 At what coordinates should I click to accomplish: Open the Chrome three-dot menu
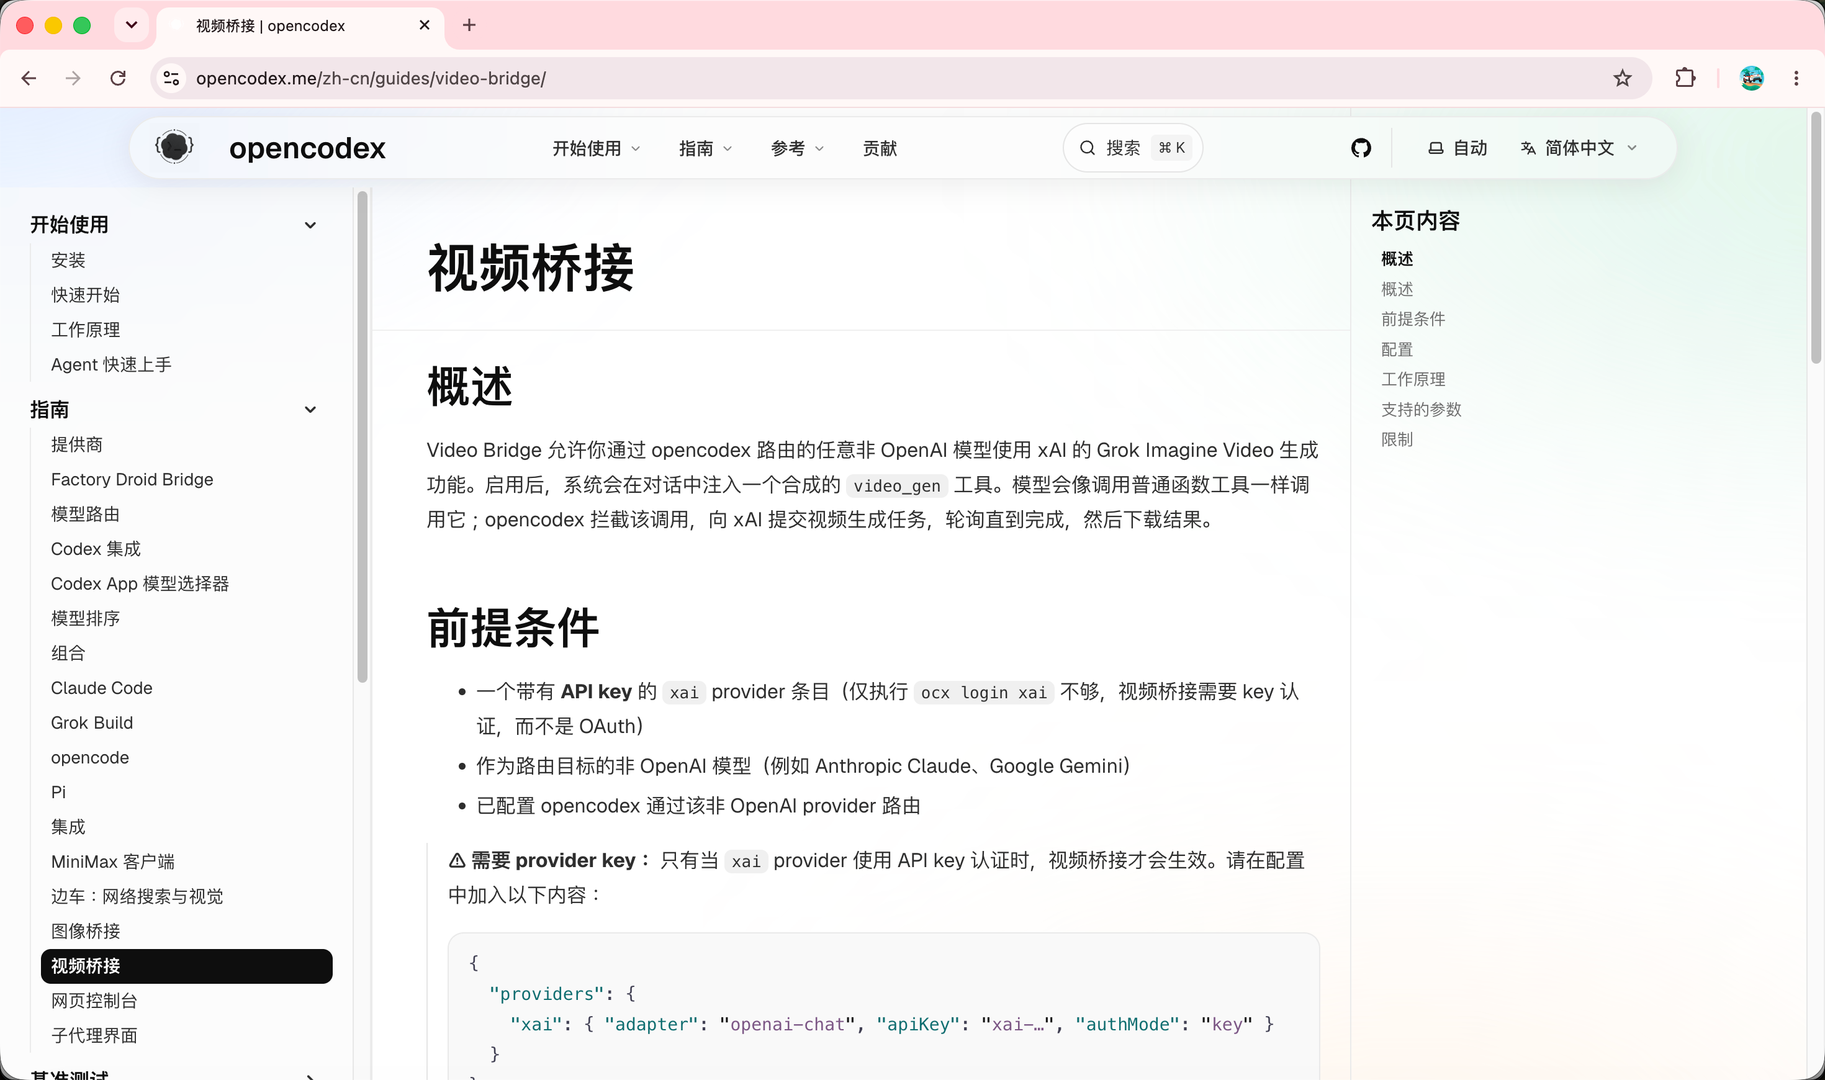pos(1796,79)
